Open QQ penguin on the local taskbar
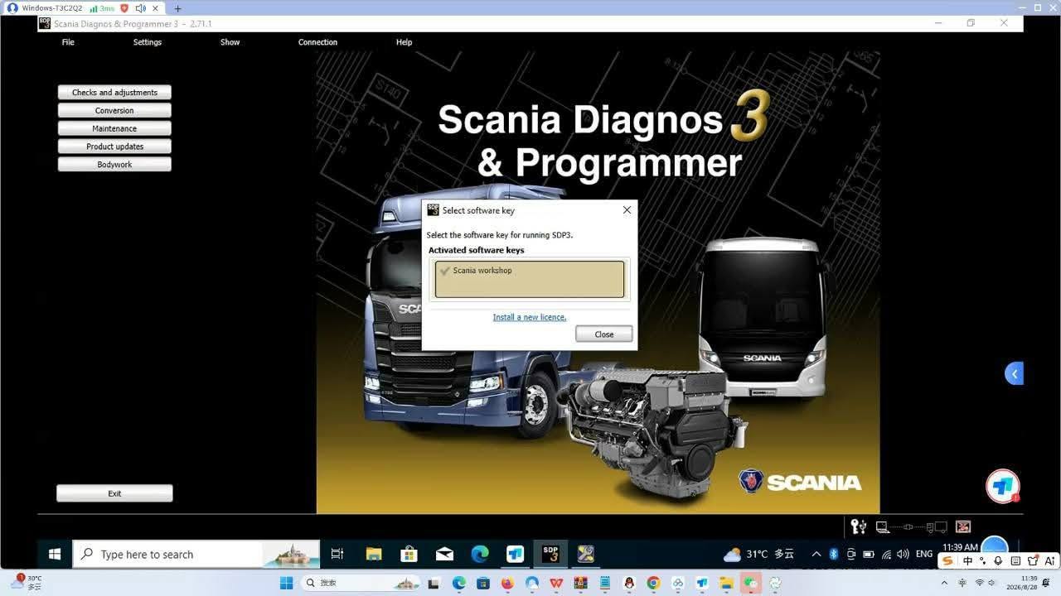 point(629,583)
